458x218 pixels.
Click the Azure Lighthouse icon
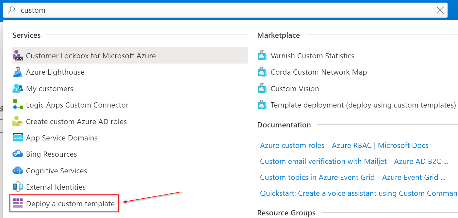point(18,72)
